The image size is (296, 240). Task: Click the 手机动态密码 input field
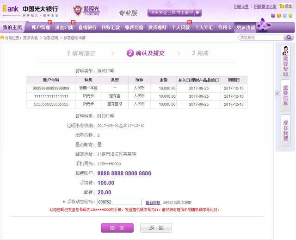click(x=119, y=202)
